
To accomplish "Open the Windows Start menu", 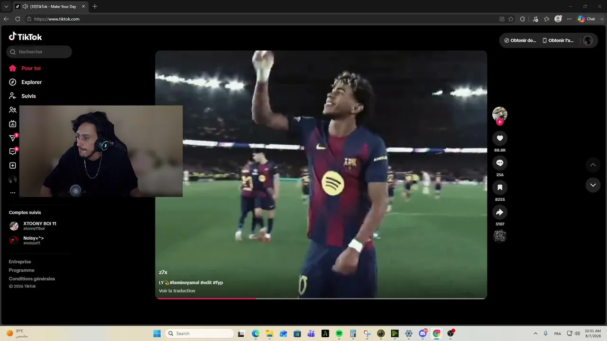I will pos(157,333).
